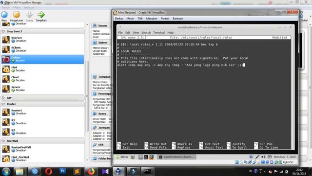
Task: Select the R2 virtual machine
Action: (x=42, y=122)
